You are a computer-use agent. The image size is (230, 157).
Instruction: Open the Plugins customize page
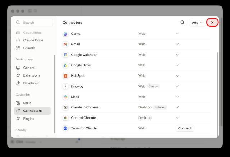[x=32, y=119]
